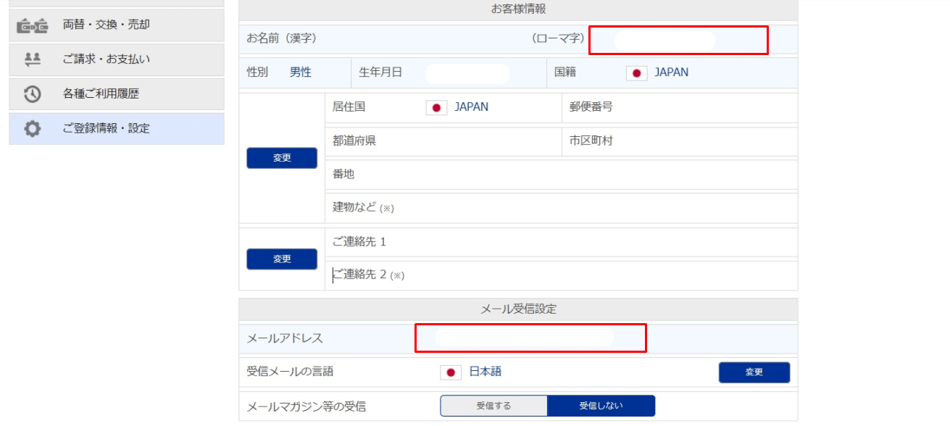Click the currency exchange icon in the sidebar
This screenshot has width=950, height=426.
tap(32, 25)
